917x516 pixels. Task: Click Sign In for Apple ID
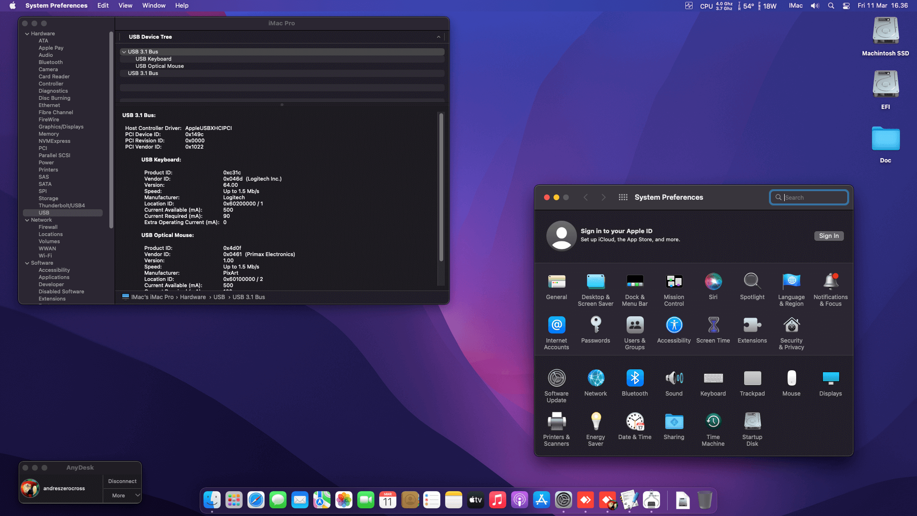pyautogui.click(x=829, y=236)
